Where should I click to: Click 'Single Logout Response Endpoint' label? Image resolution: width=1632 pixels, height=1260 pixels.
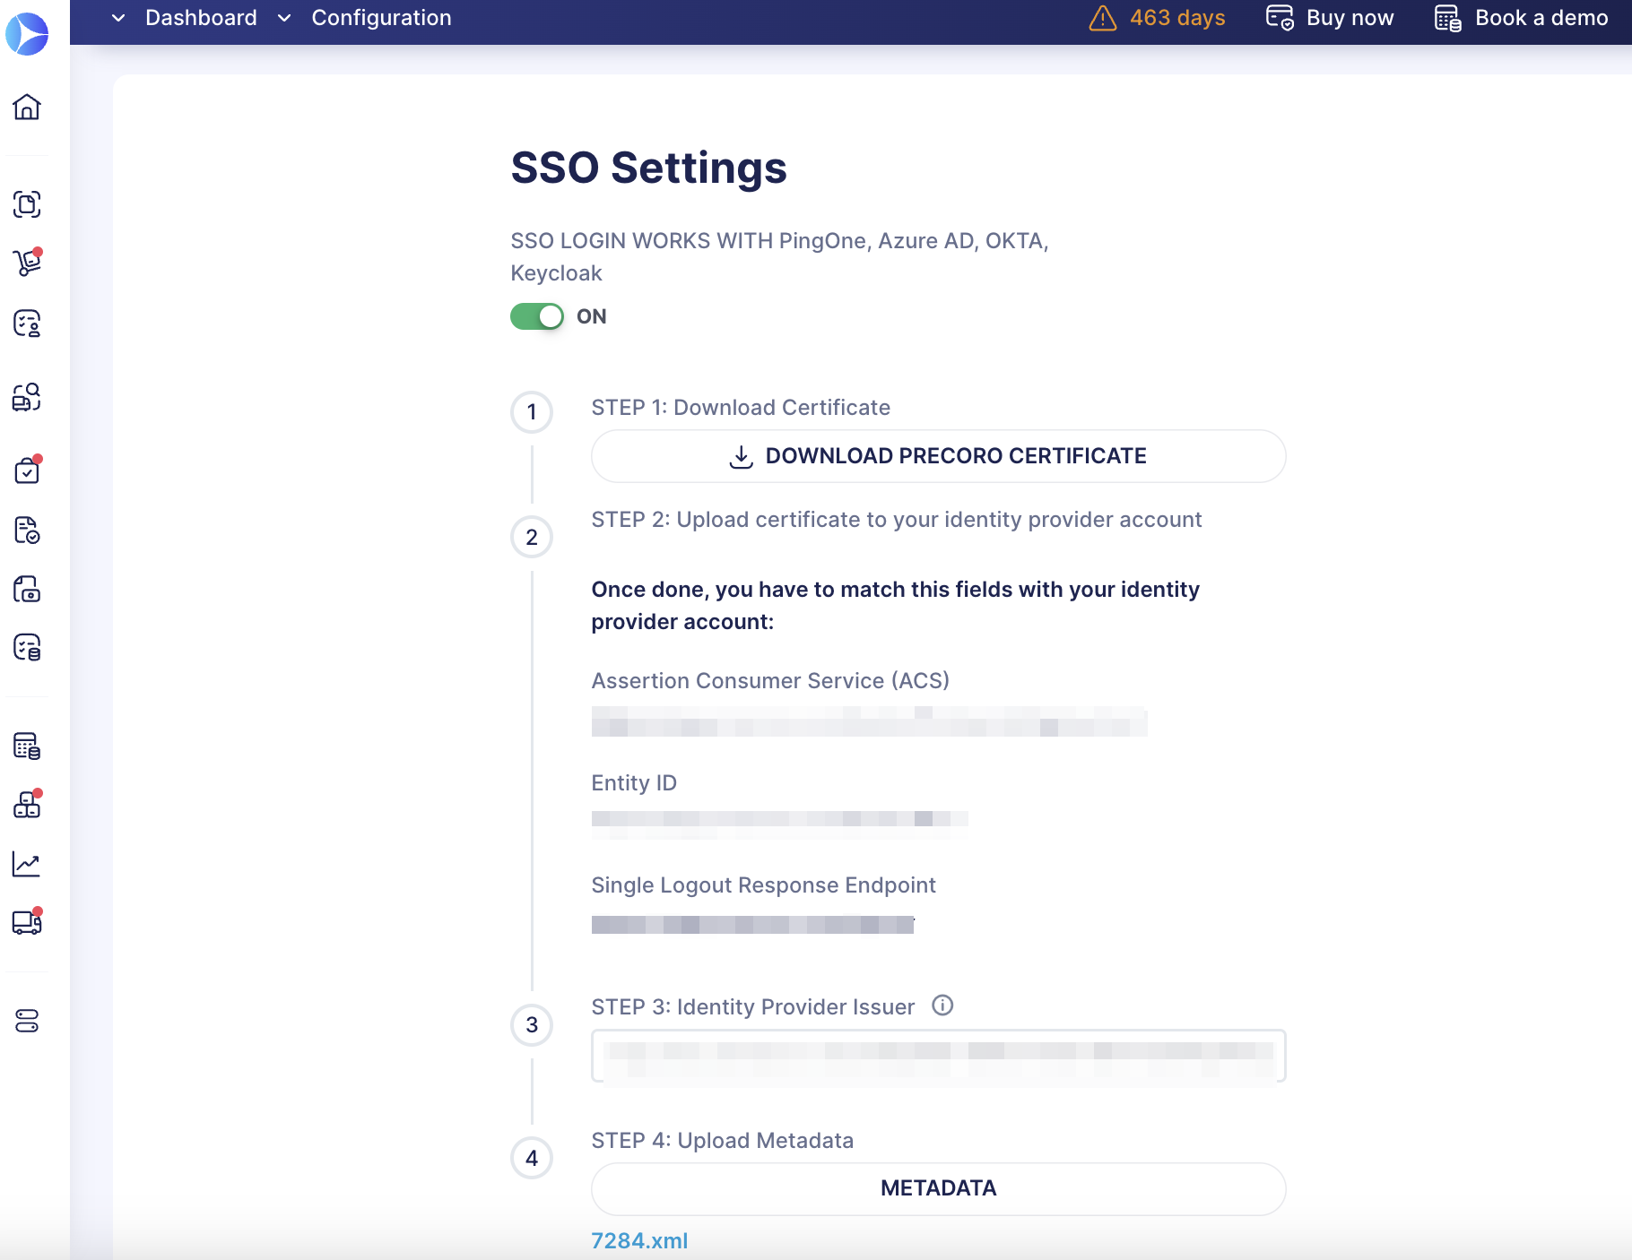764,885
